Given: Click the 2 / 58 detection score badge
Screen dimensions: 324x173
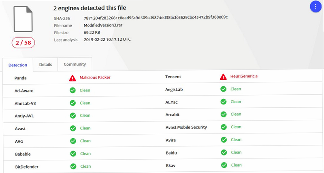Looking at the screenshot, I should 23,43.
